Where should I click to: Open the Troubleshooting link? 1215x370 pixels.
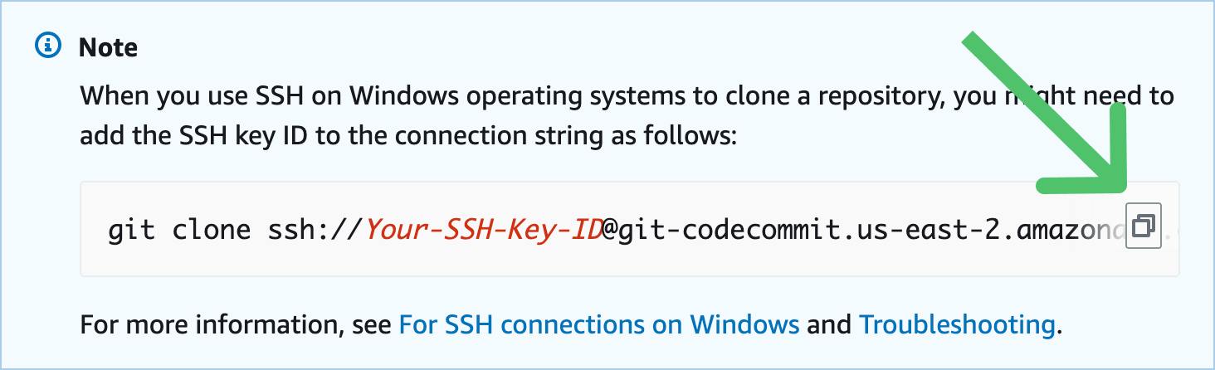click(x=956, y=324)
